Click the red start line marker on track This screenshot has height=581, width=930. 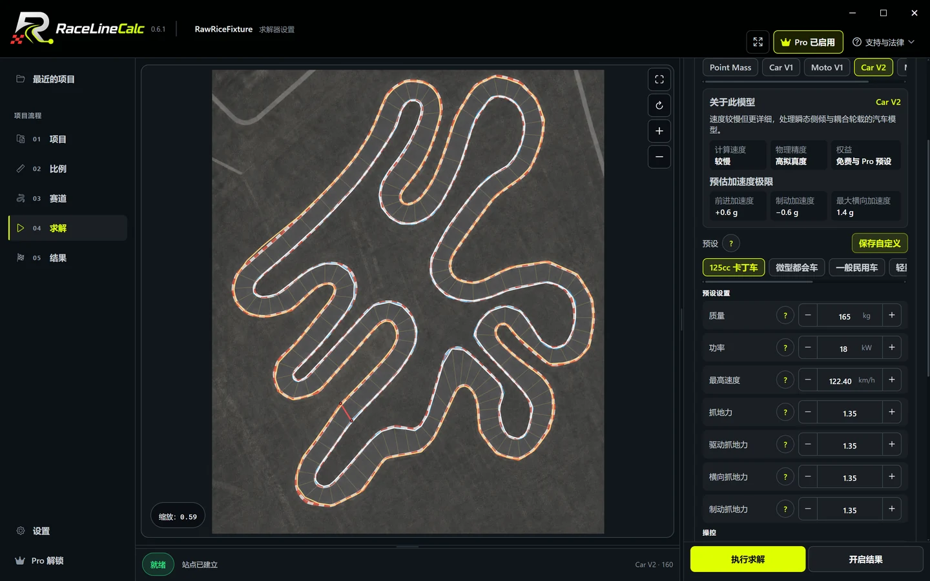[346, 412]
